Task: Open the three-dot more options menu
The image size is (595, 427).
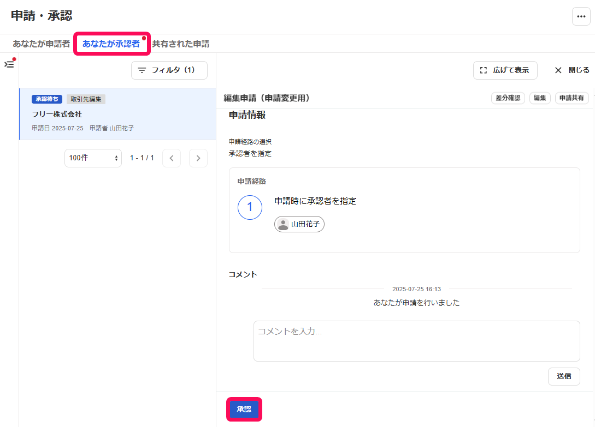Action: pos(581,16)
